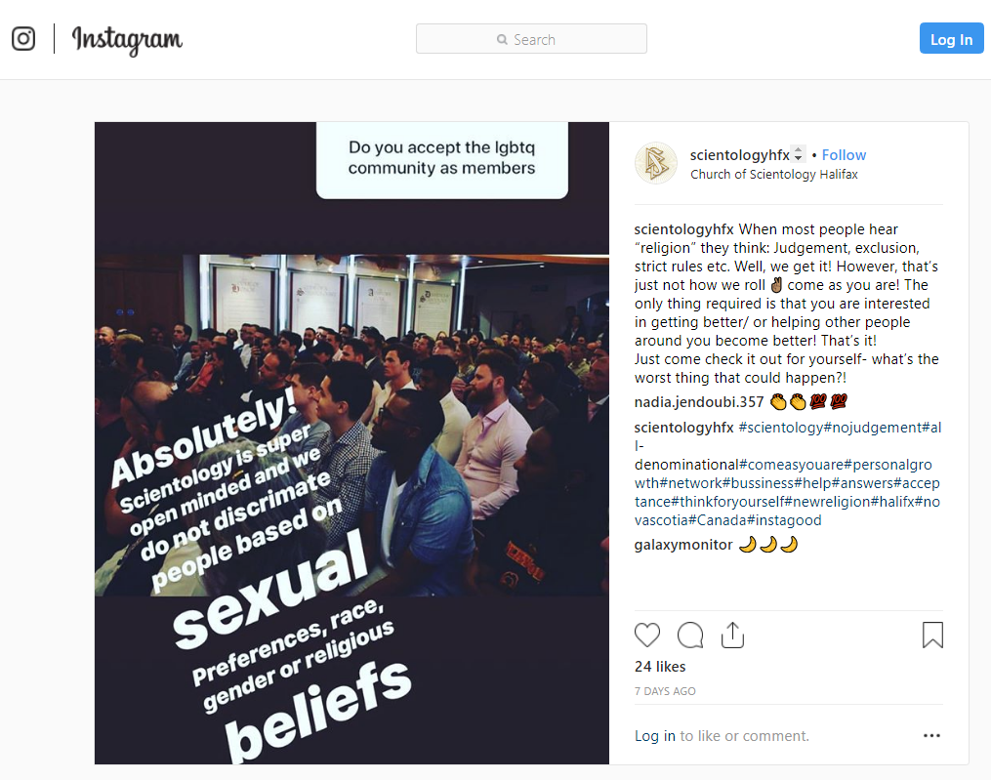Open the scientologyhfx profile avatar
The image size is (991, 780).
(656, 163)
